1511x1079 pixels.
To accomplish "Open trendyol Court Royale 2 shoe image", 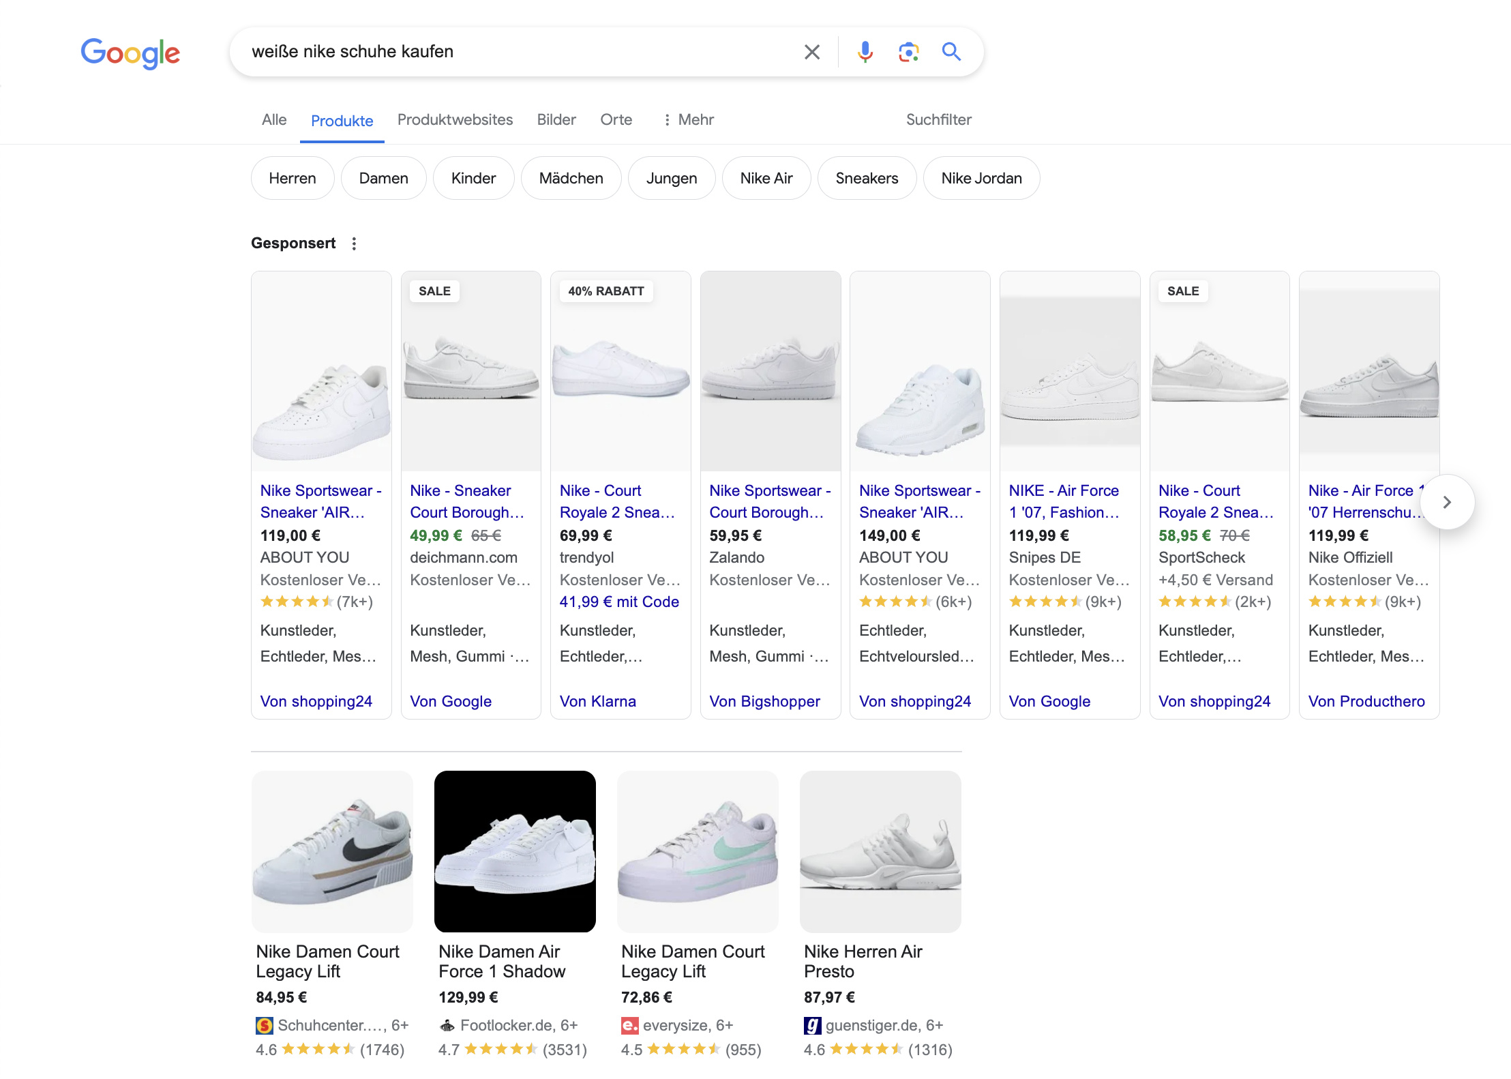I will (620, 371).
